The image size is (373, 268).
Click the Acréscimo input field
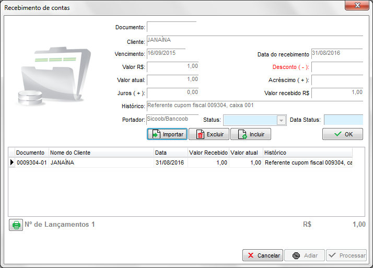pyautogui.click(x=337, y=80)
